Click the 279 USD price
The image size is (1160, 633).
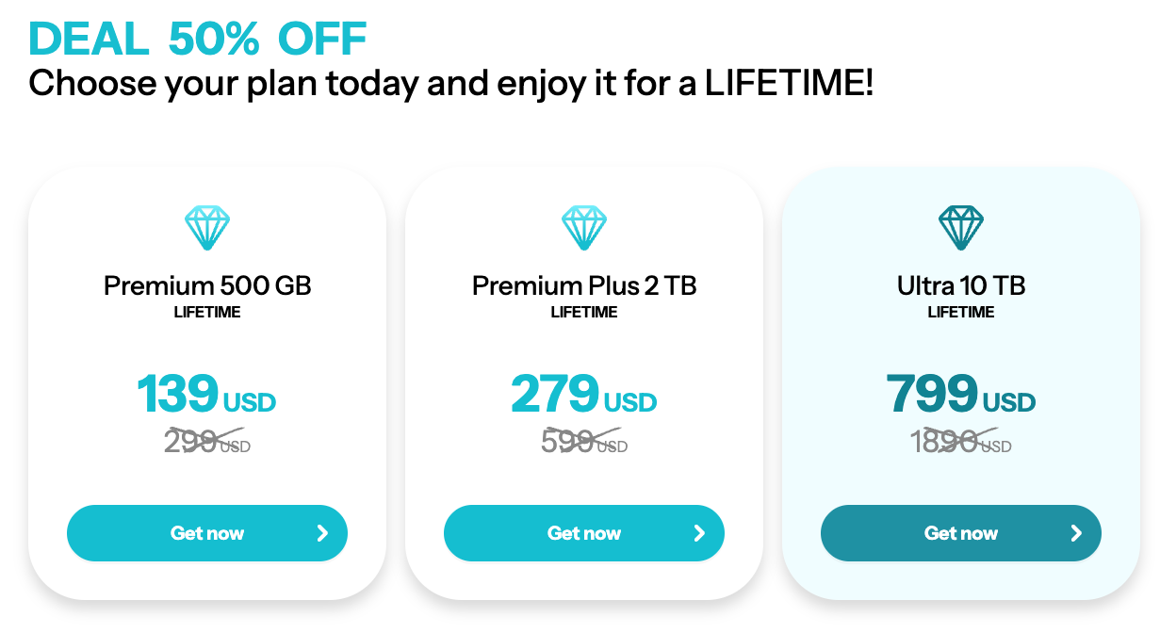[583, 395]
